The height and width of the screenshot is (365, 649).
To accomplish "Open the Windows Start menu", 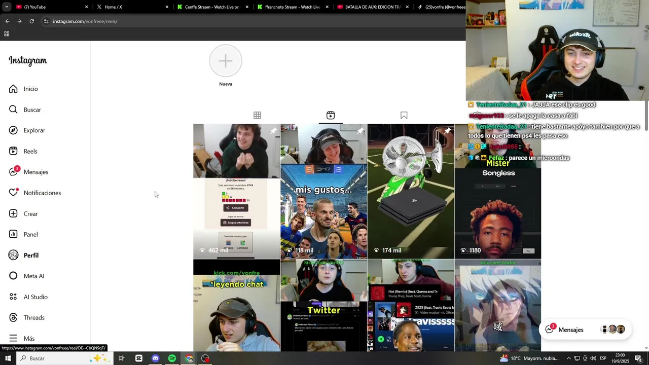I will coord(8,358).
